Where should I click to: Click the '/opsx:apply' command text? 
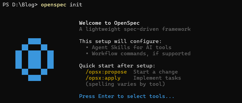103,78
